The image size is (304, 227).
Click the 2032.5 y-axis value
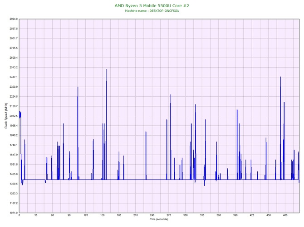(x=14, y=116)
